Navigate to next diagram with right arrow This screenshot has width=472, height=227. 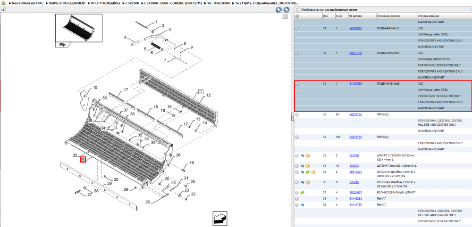point(286,9)
